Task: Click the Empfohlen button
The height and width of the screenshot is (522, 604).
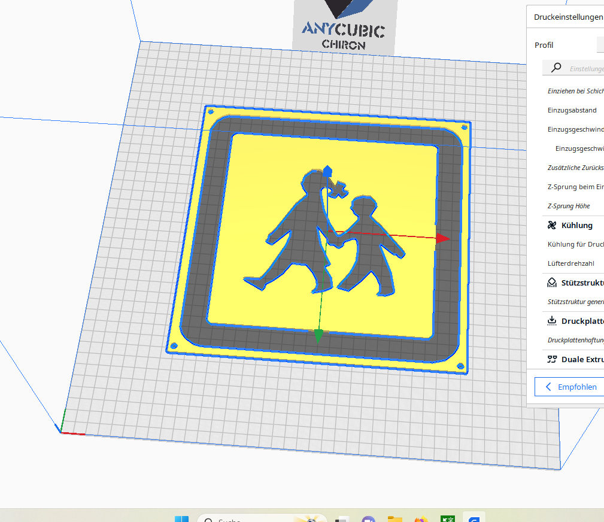Action: (x=569, y=387)
